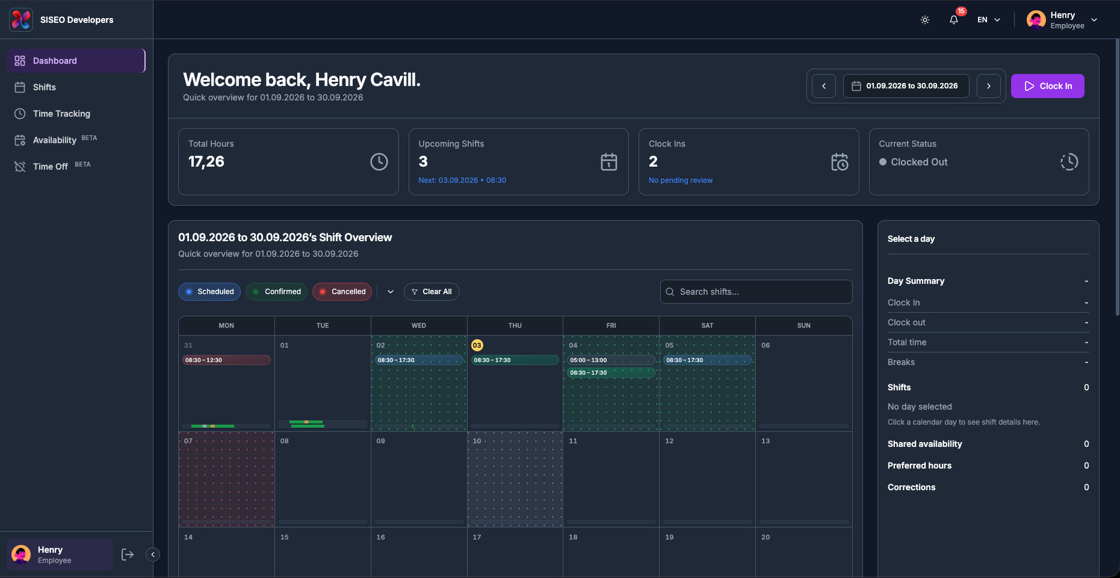Click the time-tracking progress bar on Monday 31
This screenshot has width=1120, height=578.
(226, 426)
